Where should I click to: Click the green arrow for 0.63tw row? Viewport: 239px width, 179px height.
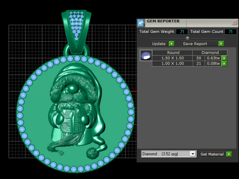224,58
